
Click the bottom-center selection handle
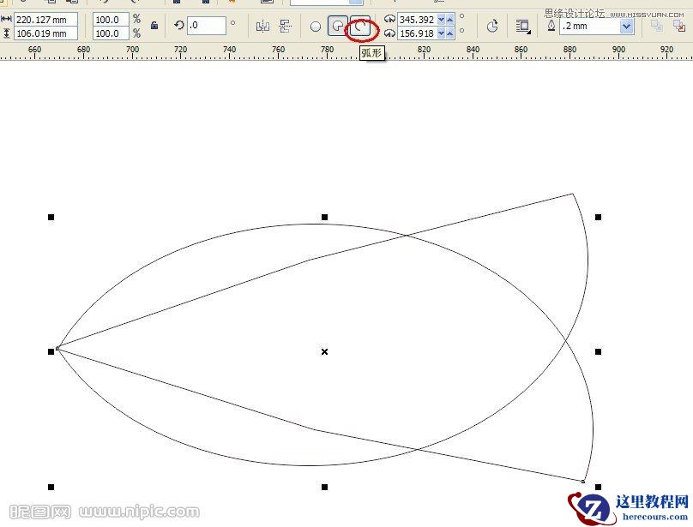click(325, 487)
